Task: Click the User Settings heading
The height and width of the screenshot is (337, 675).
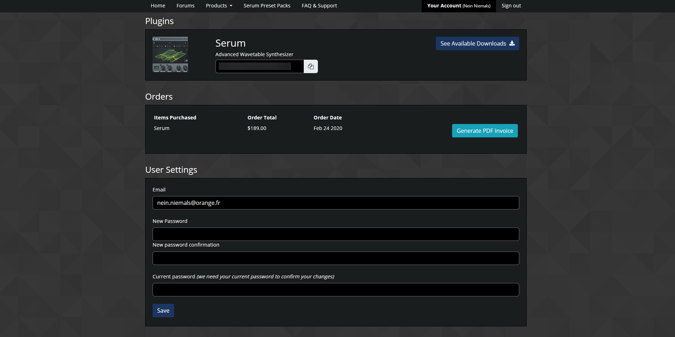Action: [x=171, y=170]
